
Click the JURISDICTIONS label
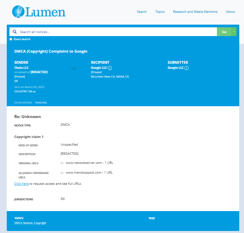[x=24, y=199]
